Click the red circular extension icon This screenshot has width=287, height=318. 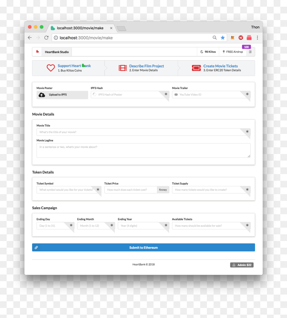(x=241, y=37)
